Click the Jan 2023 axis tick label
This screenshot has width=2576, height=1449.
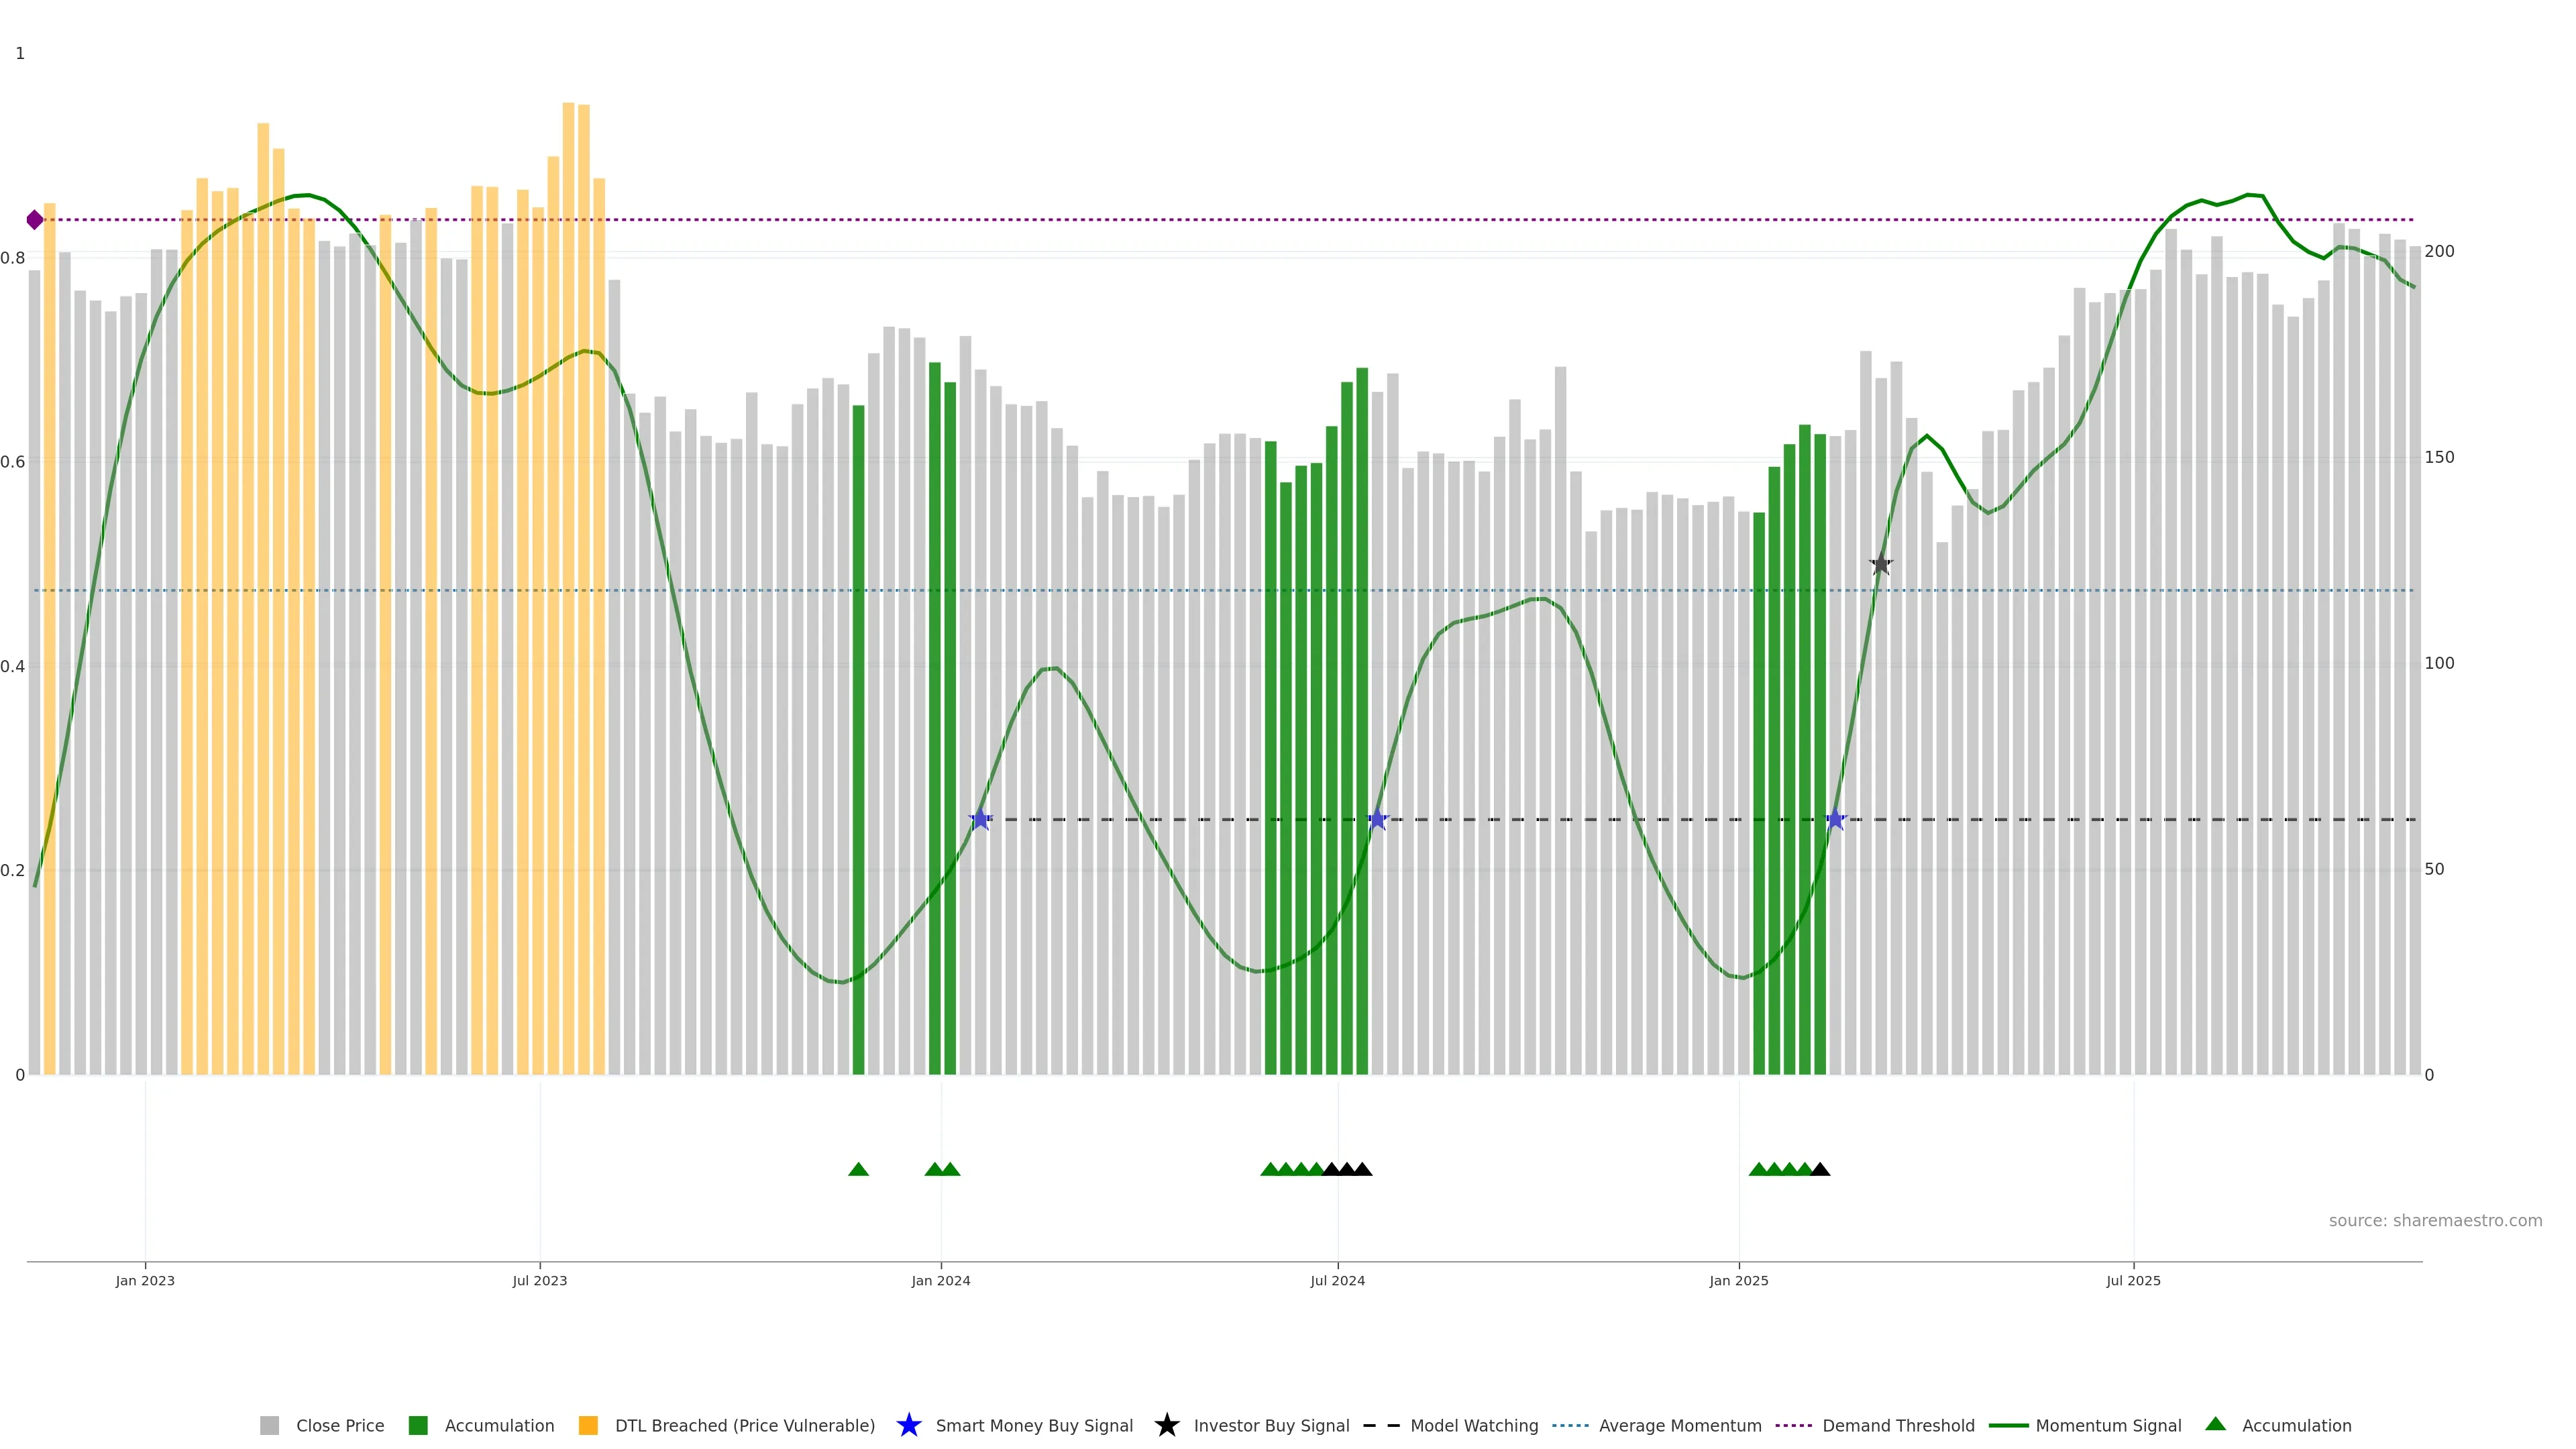click(145, 1280)
